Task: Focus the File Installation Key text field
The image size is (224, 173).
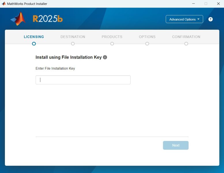Action: (83, 80)
